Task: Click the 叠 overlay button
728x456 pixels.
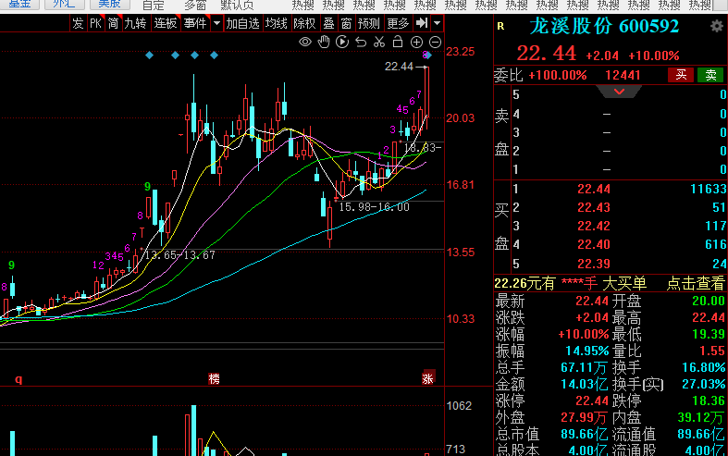Action: [328, 23]
